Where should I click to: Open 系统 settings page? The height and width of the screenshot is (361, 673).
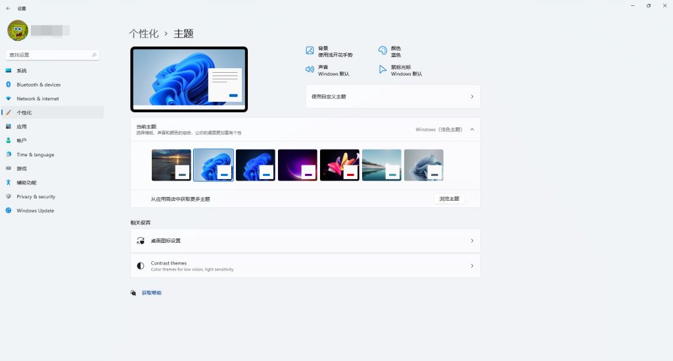[x=53, y=70]
